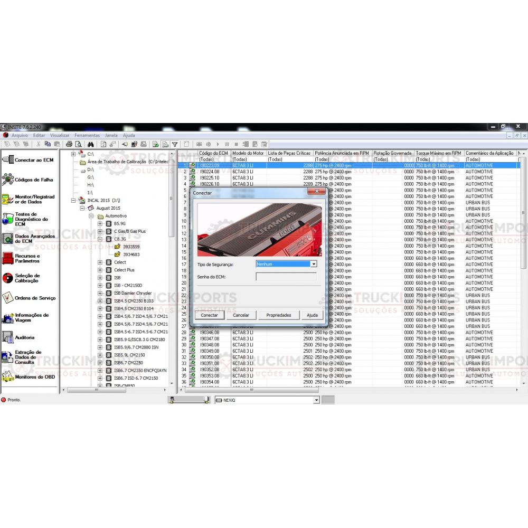Viewport: 528px width, 528px height.
Task: Collapse the August 2015 tree node
Action: coord(82,208)
